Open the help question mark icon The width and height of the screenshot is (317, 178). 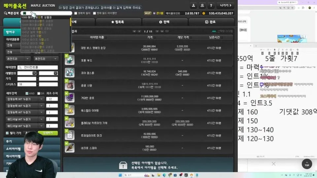(211, 6)
